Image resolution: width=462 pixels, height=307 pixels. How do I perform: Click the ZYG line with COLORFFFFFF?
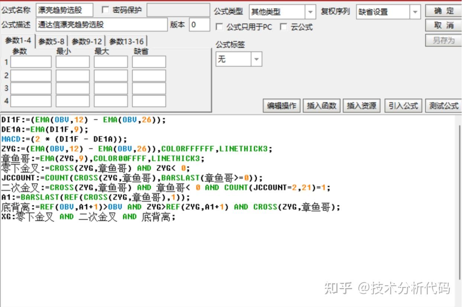137,149
